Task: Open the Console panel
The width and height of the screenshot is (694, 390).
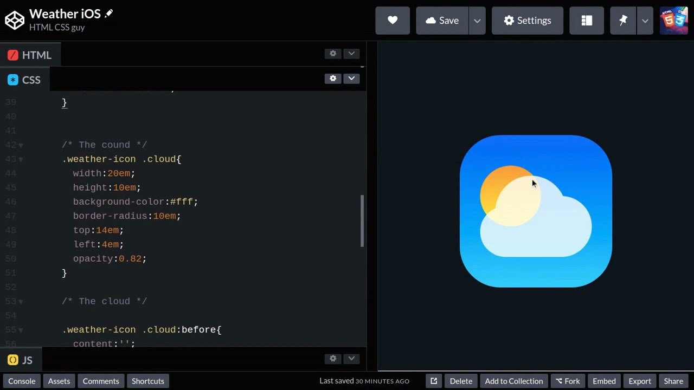Action: tap(22, 381)
